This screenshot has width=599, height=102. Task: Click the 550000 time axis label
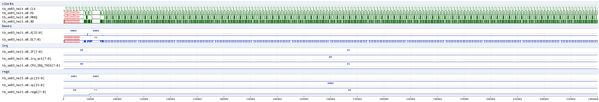coord(357,99)
